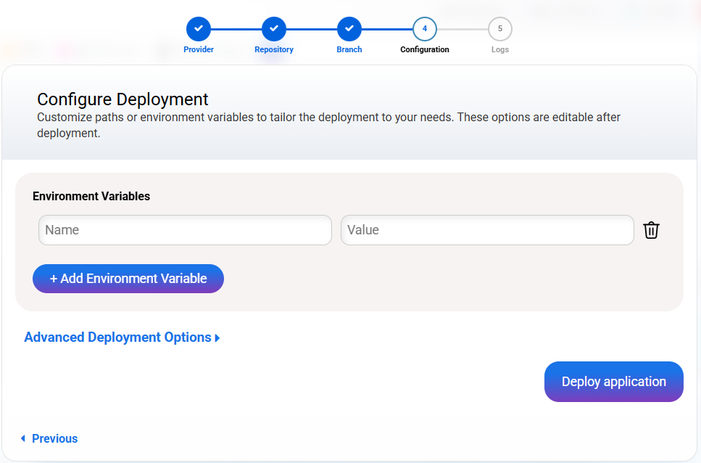Viewport: 701px width, 463px height.
Task: Delete the environment variable with trash icon
Action: point(651,230)
